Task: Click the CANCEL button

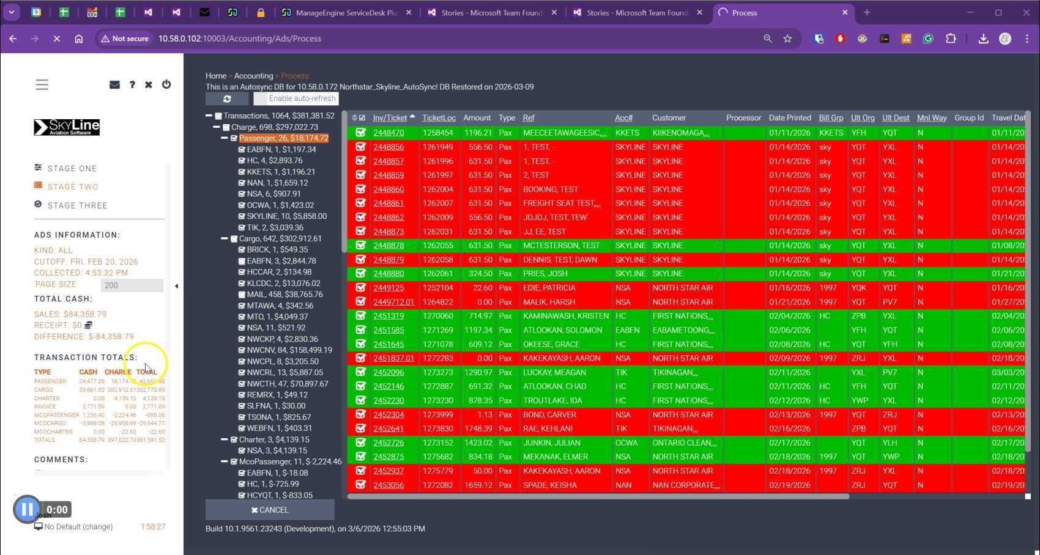Action: pyautogui.click(x=270, y=510)
